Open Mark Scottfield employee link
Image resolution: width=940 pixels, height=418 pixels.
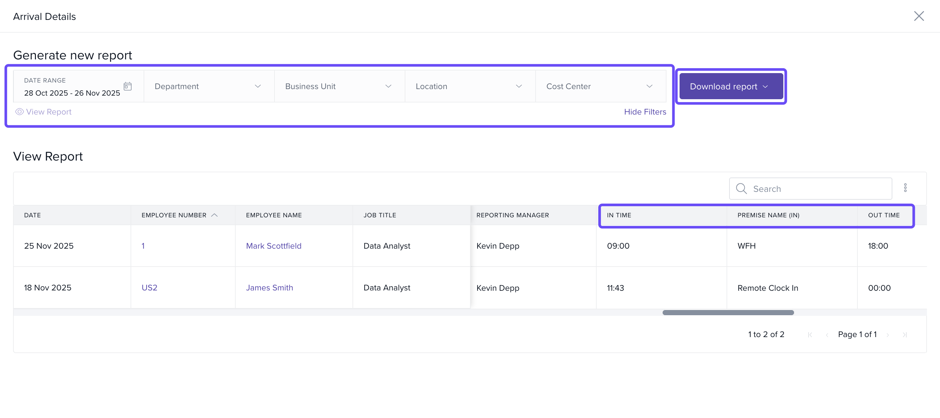tap(273, 246)
